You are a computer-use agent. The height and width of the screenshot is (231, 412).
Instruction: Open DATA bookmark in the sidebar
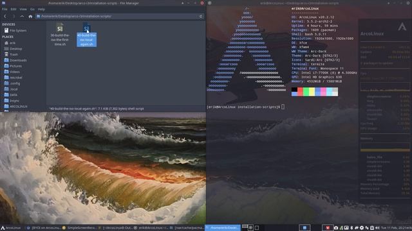11,95
